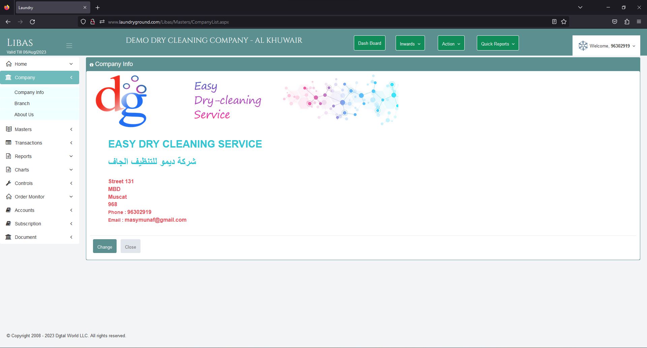Expand the Order Monitor menu chevron
This screenshot has width=647, height=348.
point(71,197)
